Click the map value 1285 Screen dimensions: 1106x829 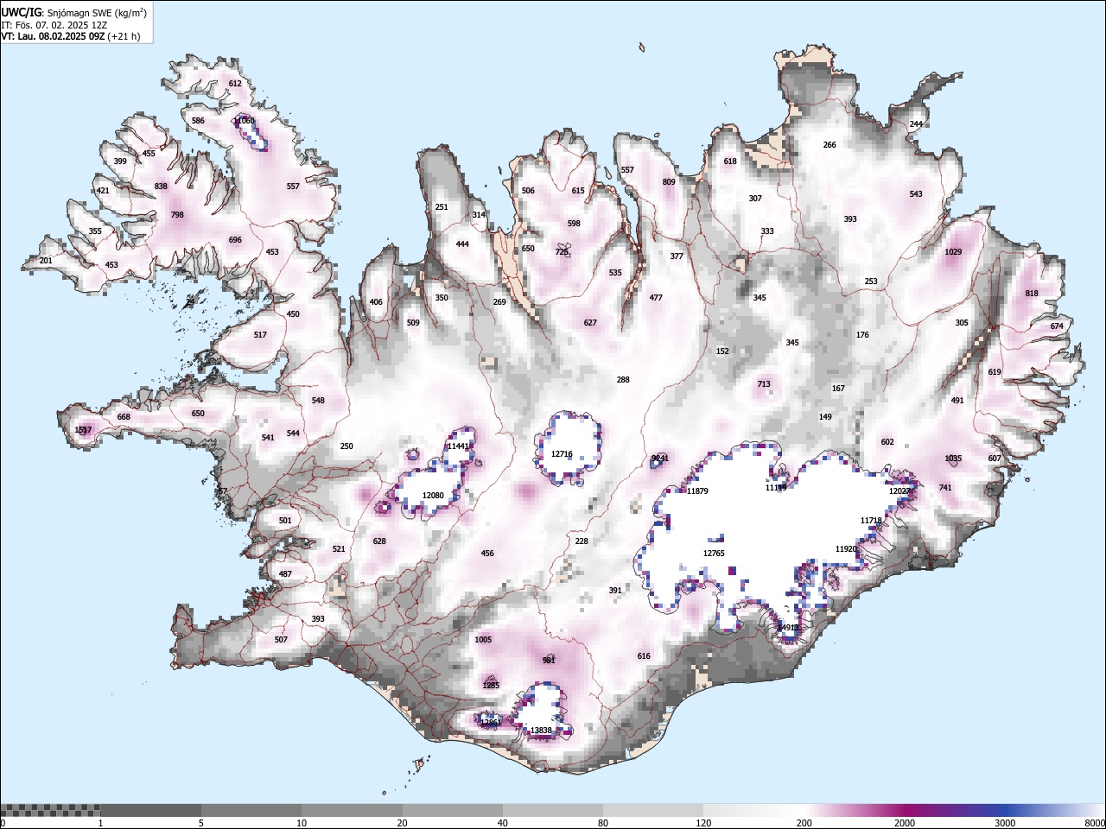pos(491,686)
